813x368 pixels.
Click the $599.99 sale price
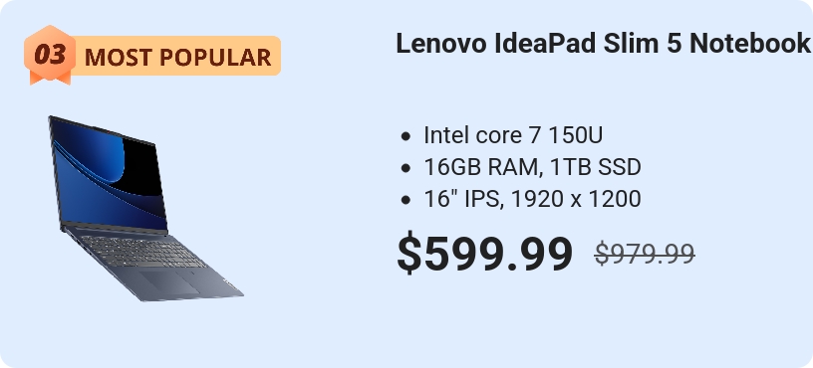pos(485,253)
